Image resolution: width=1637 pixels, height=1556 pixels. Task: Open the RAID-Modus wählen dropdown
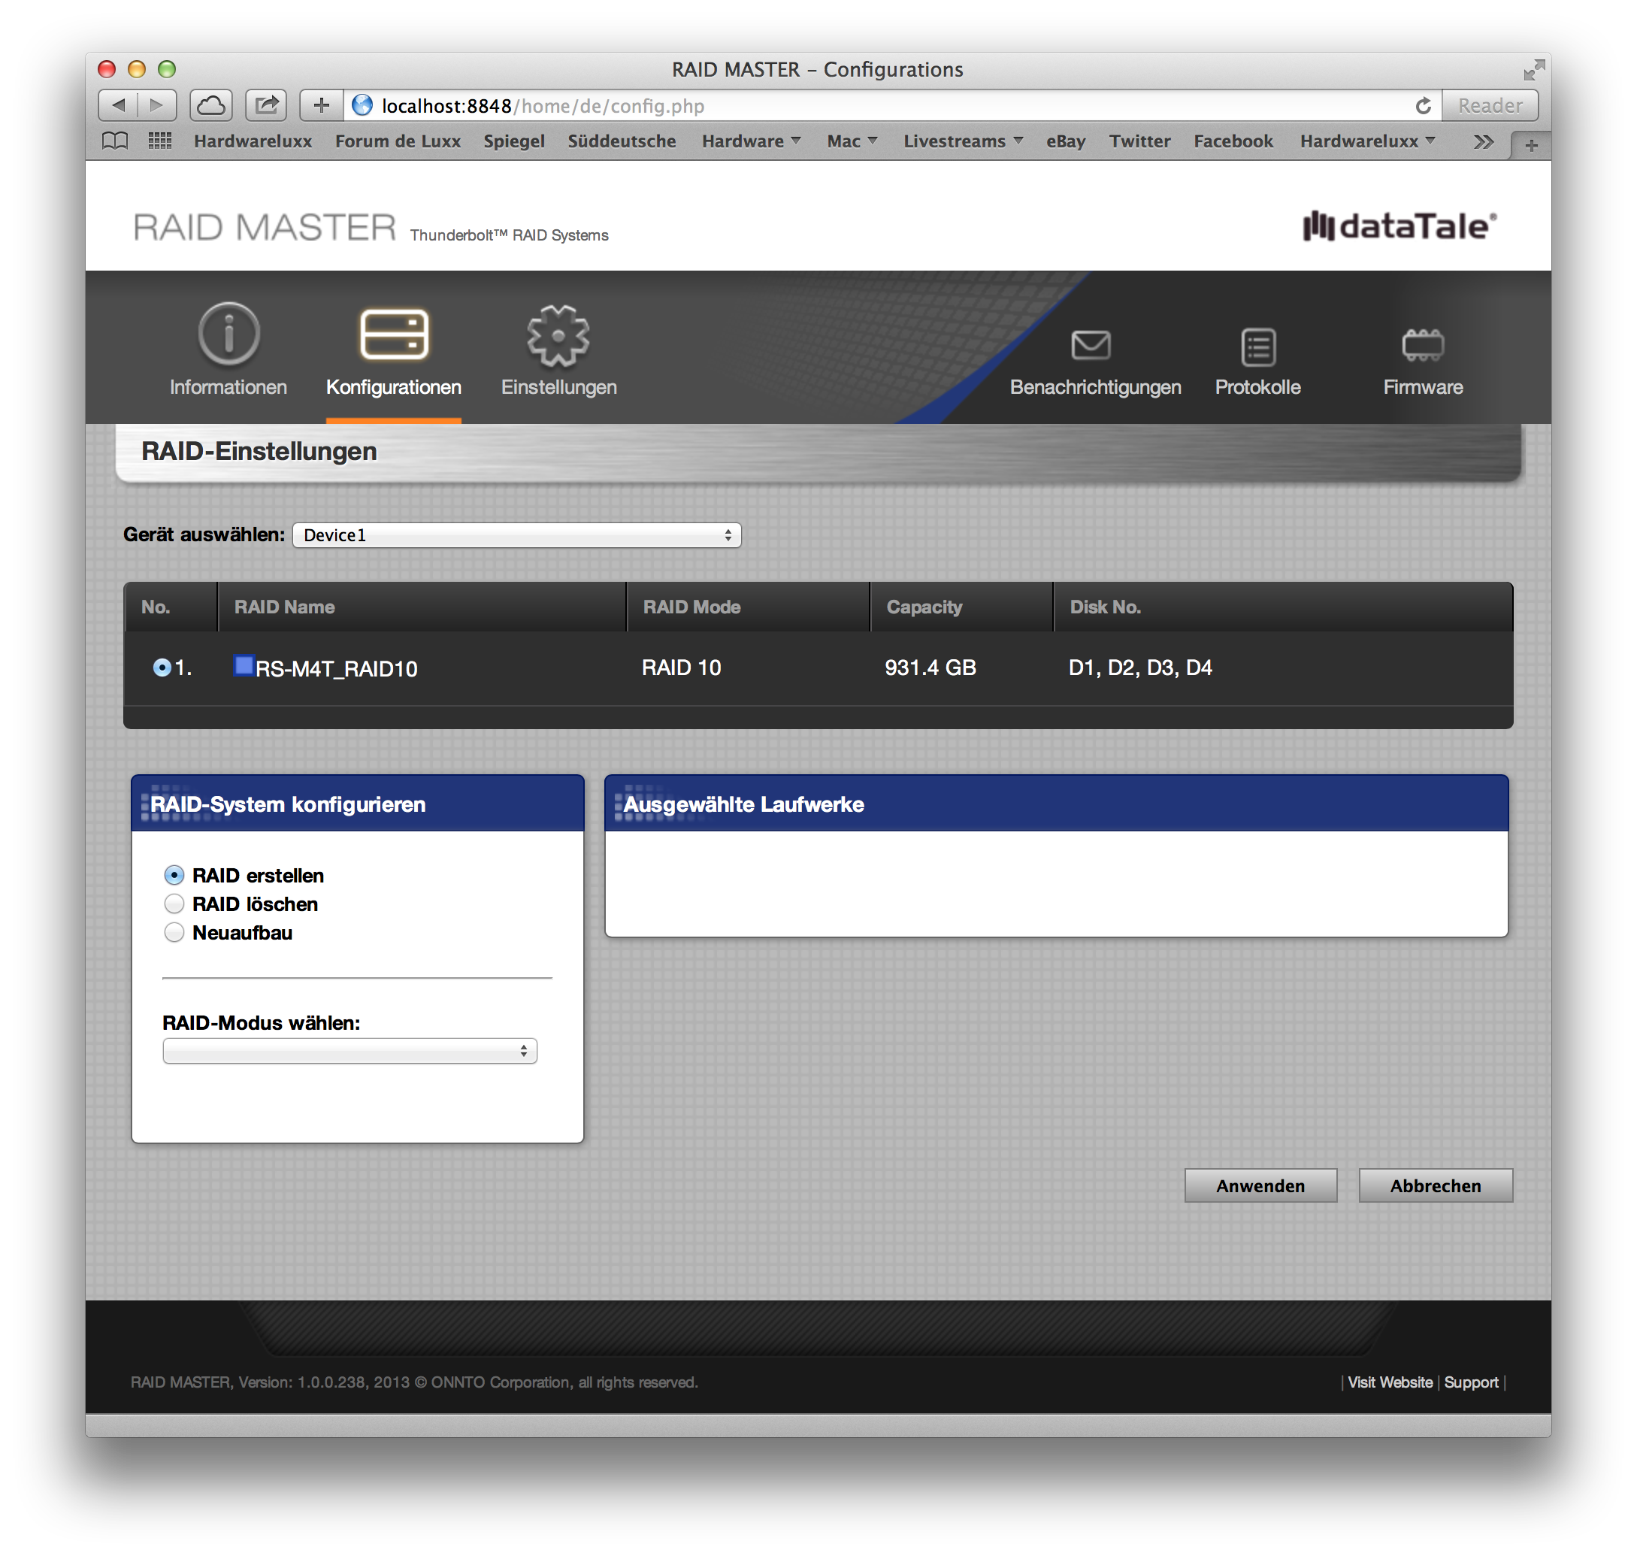tap(350, 1051)
